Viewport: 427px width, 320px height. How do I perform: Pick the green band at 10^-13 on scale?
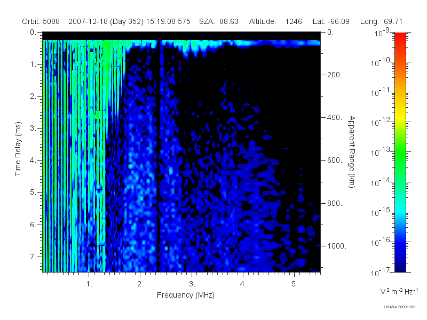tap(400, 151)
